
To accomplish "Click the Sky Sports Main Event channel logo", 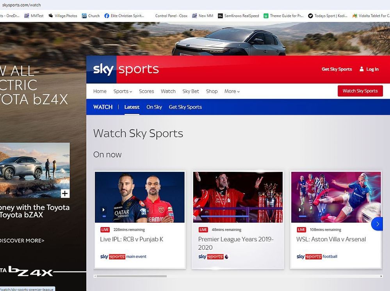I will [123, 257].
